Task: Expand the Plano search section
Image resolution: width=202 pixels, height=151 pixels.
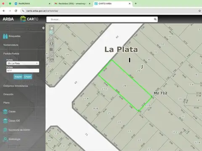Action: click(x=6, y=103)
